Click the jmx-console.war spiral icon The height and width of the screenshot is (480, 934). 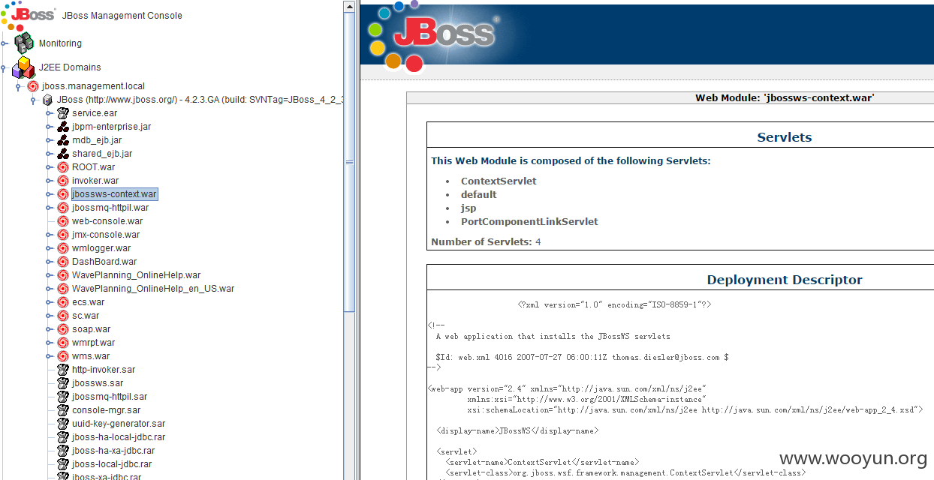[x=63, y=235]
